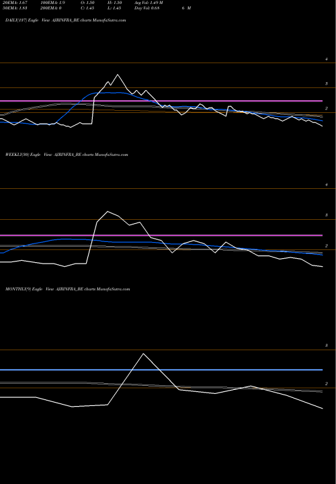Click the weekly chart axis label 3
The image size is (336, 484).
click(x=327, y=215)
